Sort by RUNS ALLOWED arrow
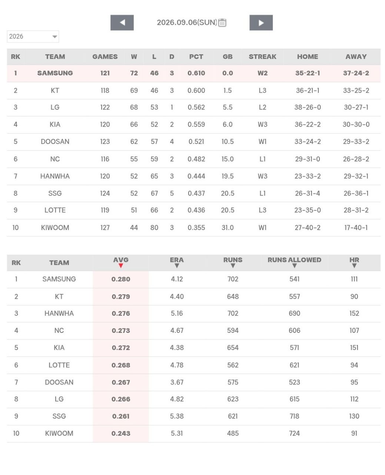385x475 pixels. click(294, 266)
